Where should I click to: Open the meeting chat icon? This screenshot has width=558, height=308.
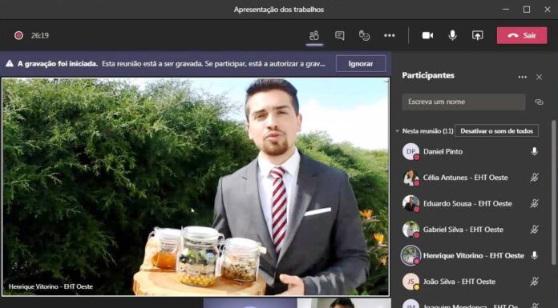click(x=339, y=35)
